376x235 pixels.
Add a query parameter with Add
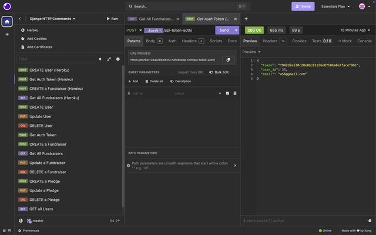[133, 81]
